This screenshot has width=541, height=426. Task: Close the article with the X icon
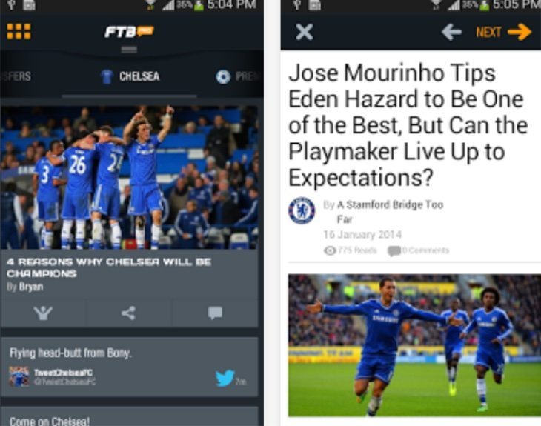(305, 32)
